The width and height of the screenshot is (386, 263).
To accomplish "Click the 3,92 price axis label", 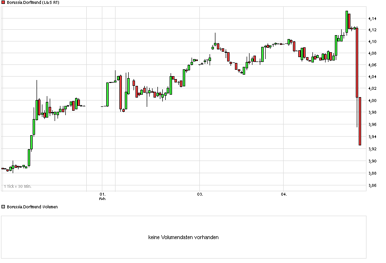I will pos(372,149).
